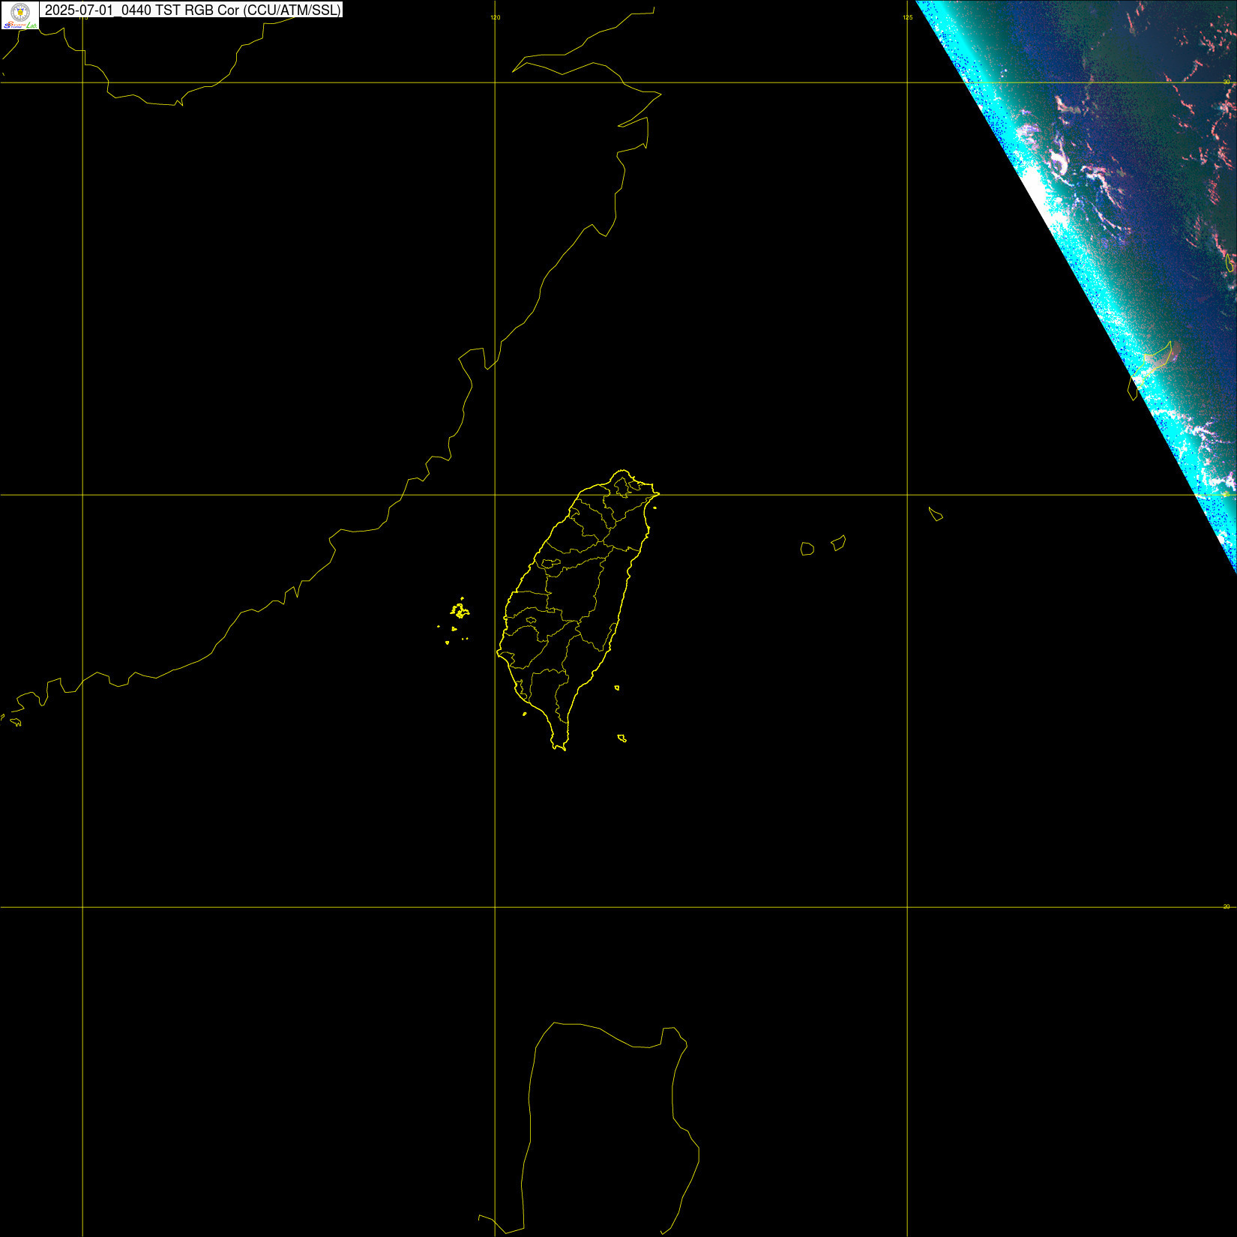Viewport: 1237px width, 1237px height.
Task: Click the "125" longitude label
Action: click(908, 17)
